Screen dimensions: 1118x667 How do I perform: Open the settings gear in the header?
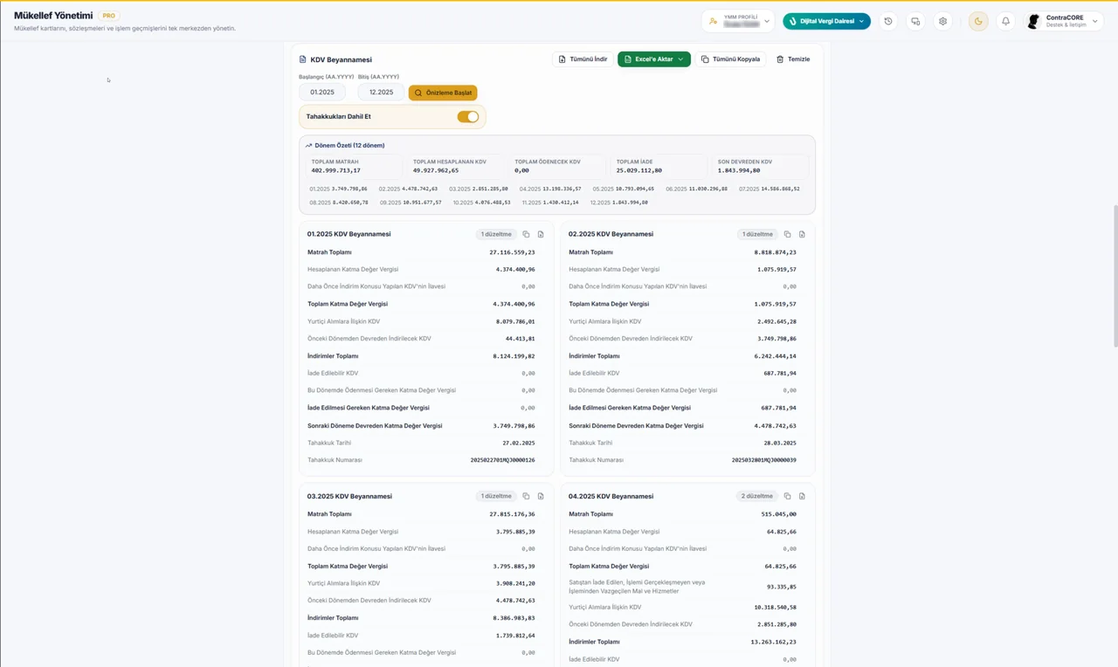942,21
